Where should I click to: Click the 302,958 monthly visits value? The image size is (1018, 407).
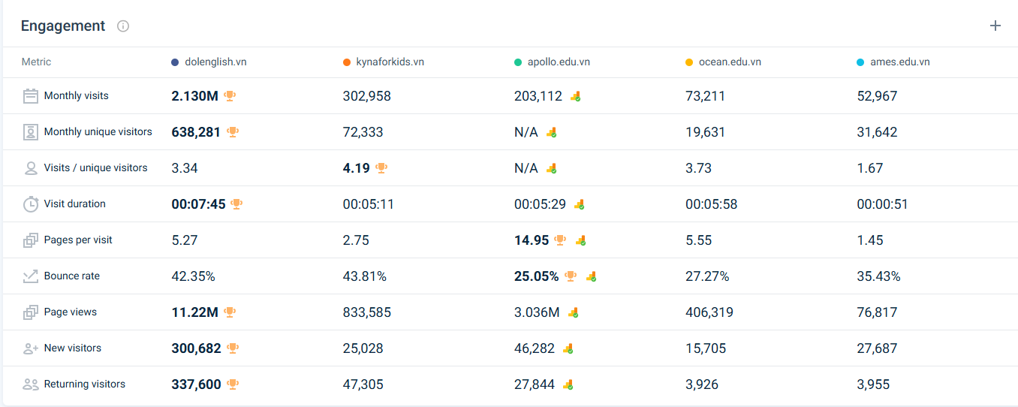tap(367, 96)
